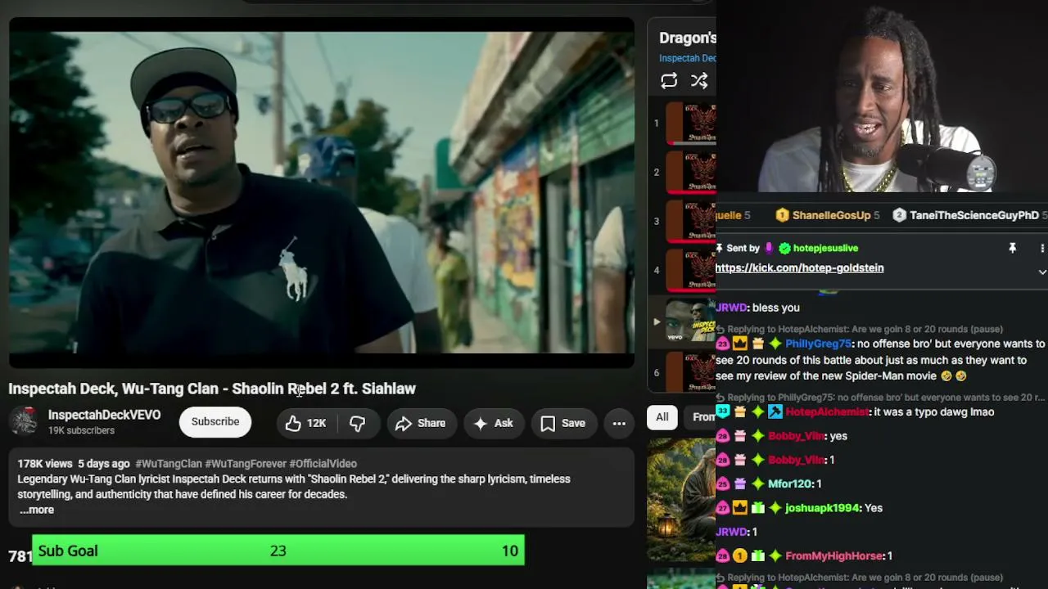Save the video to a playlist
This screenshot has width=1048, height=589.
(563, 423)
